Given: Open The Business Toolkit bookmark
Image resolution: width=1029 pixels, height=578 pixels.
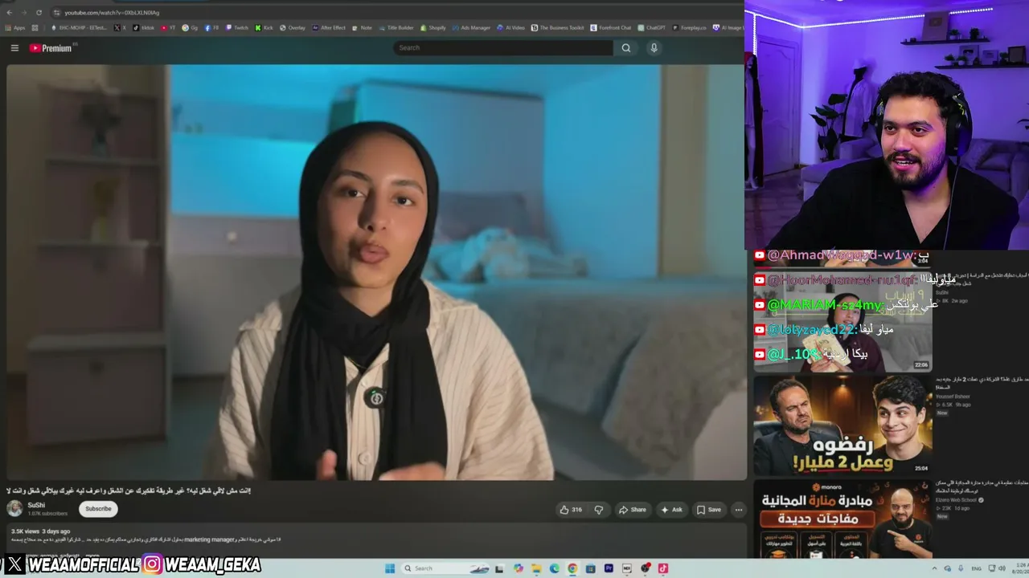Looking at the screenshot, I should [558, 28].
